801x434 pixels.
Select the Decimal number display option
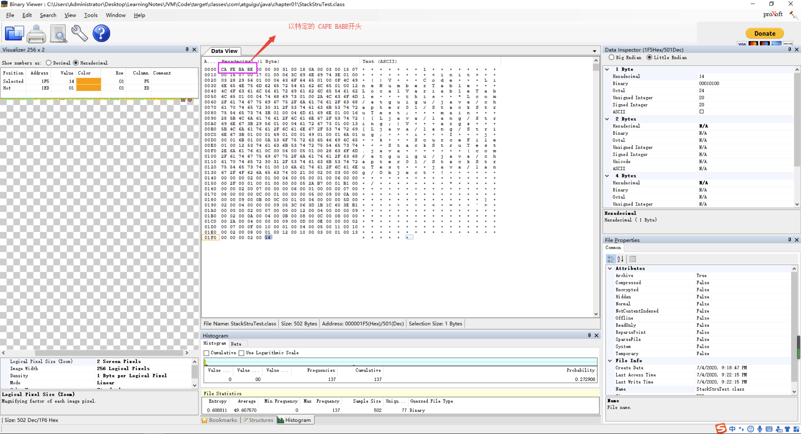point(48,63)
